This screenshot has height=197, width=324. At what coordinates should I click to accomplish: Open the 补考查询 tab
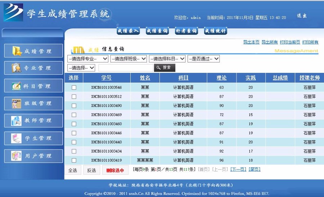[x=186, y=31]
